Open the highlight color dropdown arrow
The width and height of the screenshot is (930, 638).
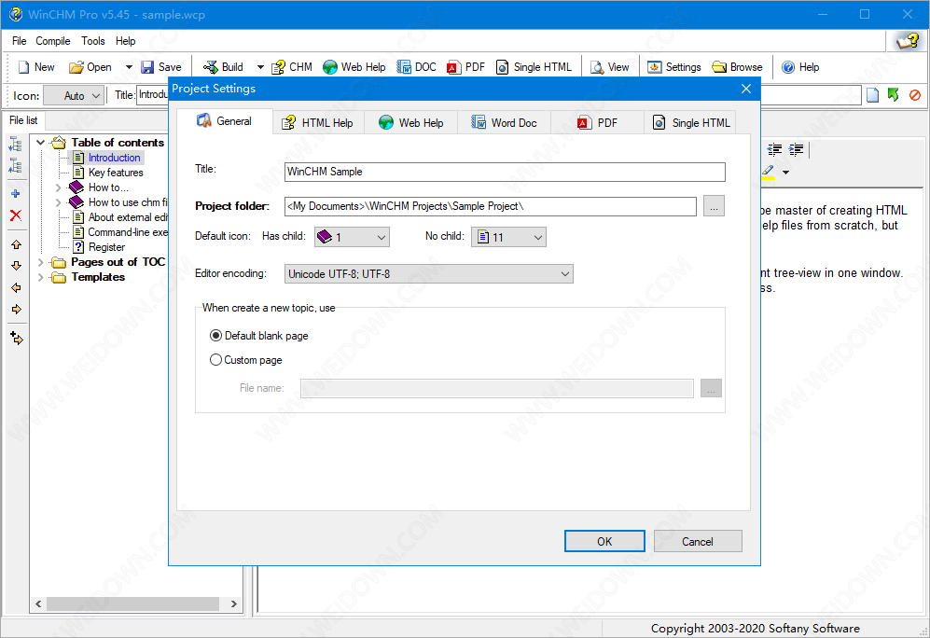point(785,173)
